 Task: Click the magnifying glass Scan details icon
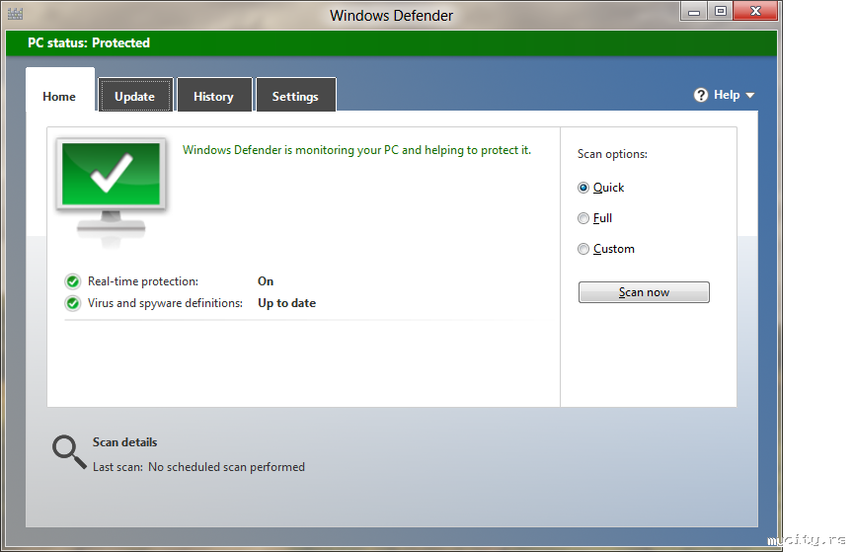[69, 452]
